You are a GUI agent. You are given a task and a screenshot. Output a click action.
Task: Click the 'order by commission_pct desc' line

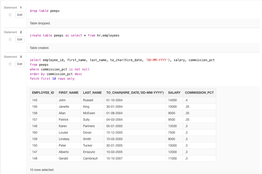(56, 74)
